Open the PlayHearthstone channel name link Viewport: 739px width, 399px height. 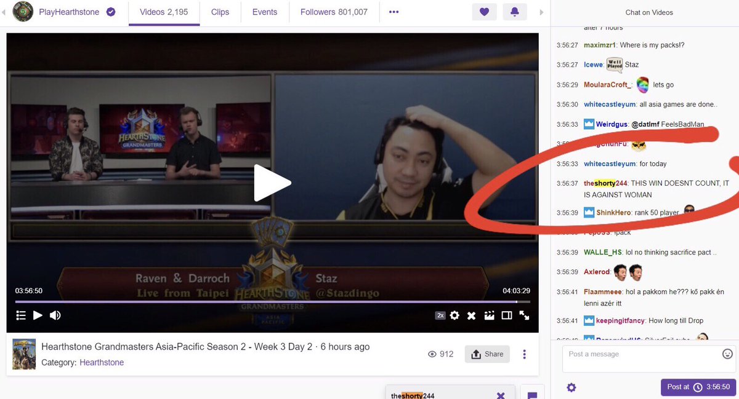(69, 12)
